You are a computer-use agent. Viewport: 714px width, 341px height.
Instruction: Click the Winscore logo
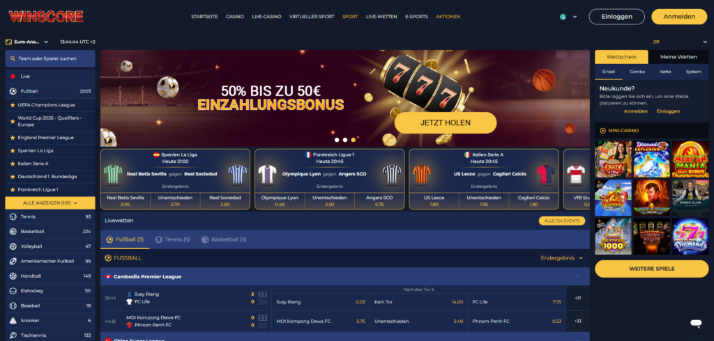click(45, 17)
